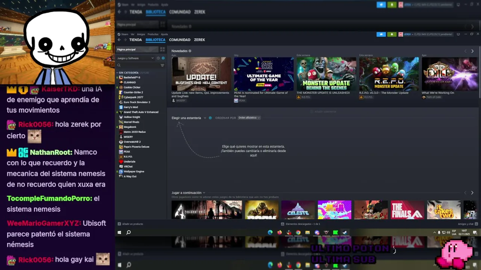This screenshot has width=481, height=270.
Task: Click the Megabonk game icon
Action: pyautogui.click(x=121, y=127)
